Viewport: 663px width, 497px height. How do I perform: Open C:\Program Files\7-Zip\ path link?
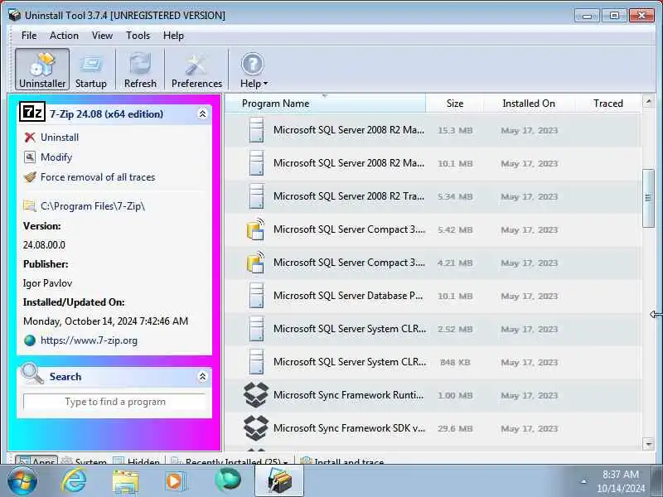(x=93, y=205)
